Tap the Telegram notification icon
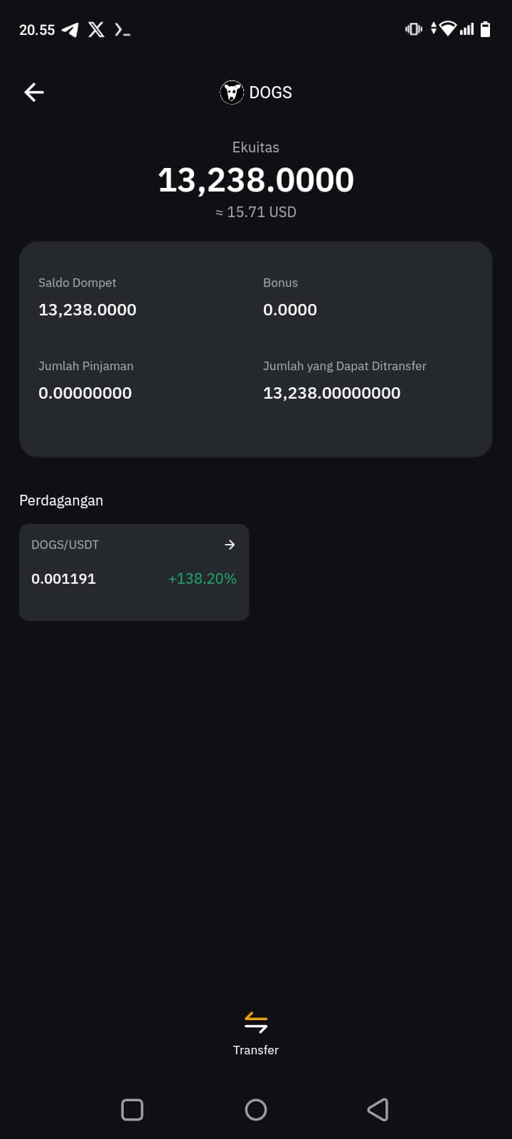512x1139 pixels. click(70, 30)
